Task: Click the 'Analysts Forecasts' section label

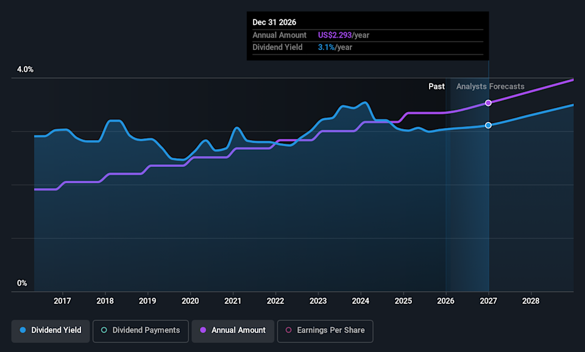Action: 490,86
